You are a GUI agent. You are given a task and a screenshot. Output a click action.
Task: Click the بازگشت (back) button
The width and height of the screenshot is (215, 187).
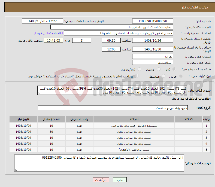point(101,180)
